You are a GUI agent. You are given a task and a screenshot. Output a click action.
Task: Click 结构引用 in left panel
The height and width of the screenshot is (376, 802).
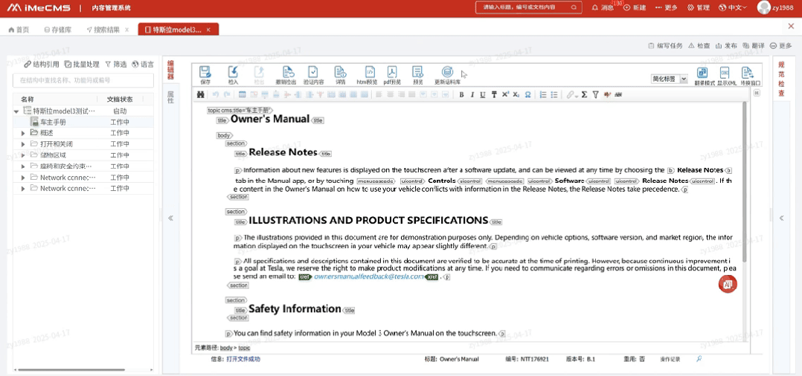pyautogui.click(x=42, y=65)
